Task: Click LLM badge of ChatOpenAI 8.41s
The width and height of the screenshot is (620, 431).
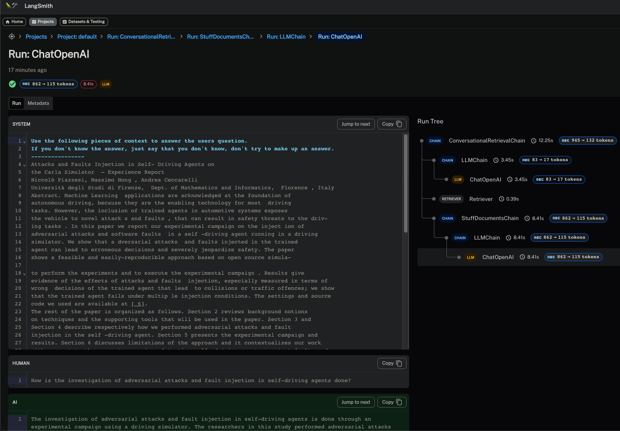Action: pyautogui.click(x=471, y=257)
